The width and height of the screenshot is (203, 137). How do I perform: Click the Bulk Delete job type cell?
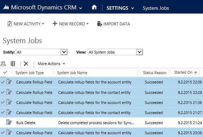pyautogui.click(x=26, y=123)
